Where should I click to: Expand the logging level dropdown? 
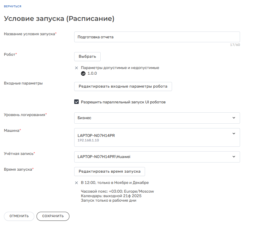(157, 118)
